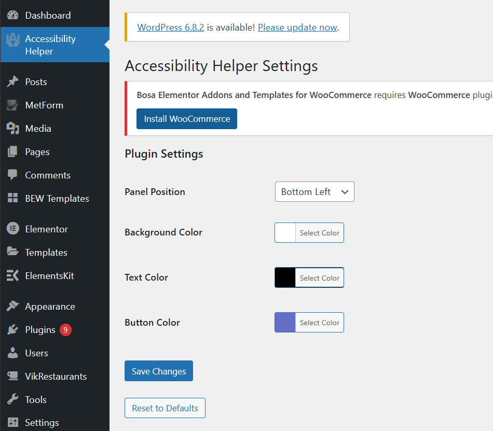Follow the Please update now link
This screenshot has width=493, height=431.
(297, 27)
